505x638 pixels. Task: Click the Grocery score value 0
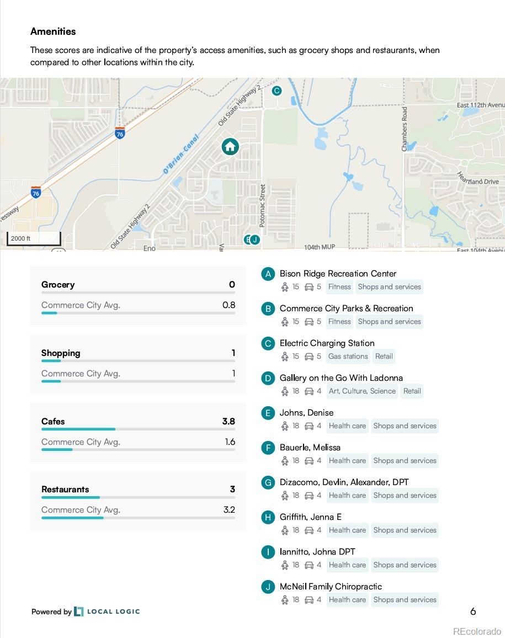[x=232, y=284]
